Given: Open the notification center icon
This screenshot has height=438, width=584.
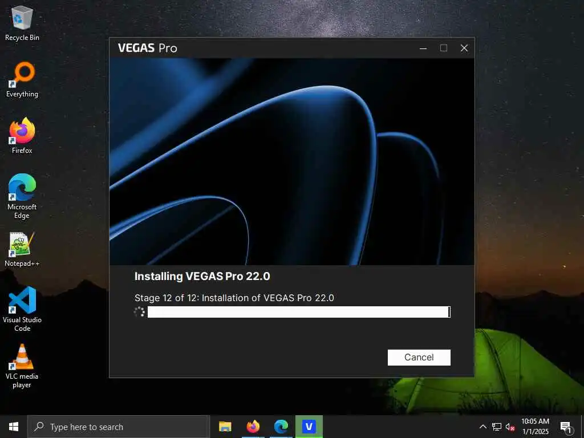Looking at the screenshot, I should (x=566, y=427).
